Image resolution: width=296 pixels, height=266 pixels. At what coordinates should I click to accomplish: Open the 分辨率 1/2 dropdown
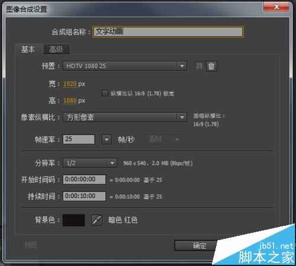[90, 163]
